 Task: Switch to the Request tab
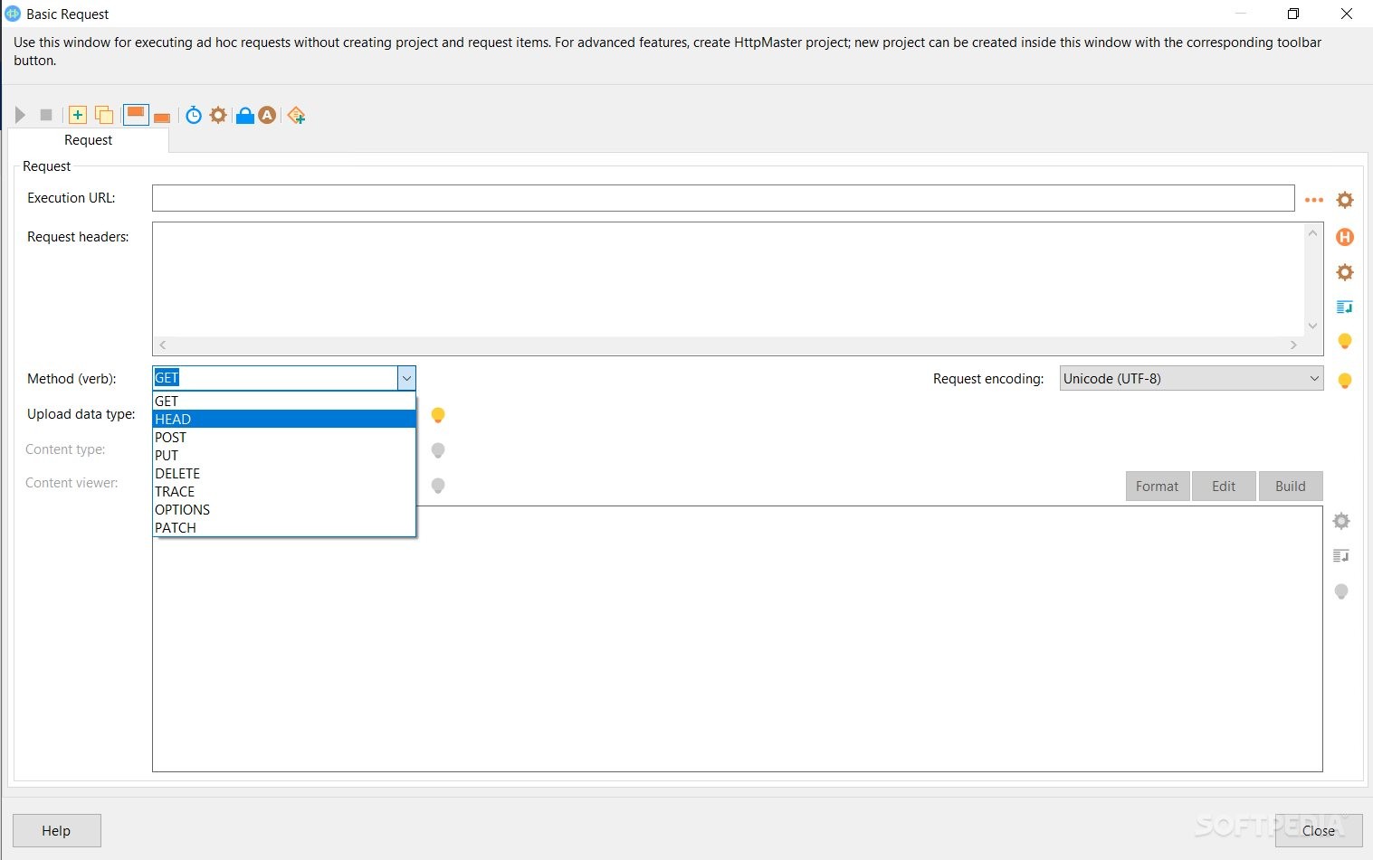(88, 140)
